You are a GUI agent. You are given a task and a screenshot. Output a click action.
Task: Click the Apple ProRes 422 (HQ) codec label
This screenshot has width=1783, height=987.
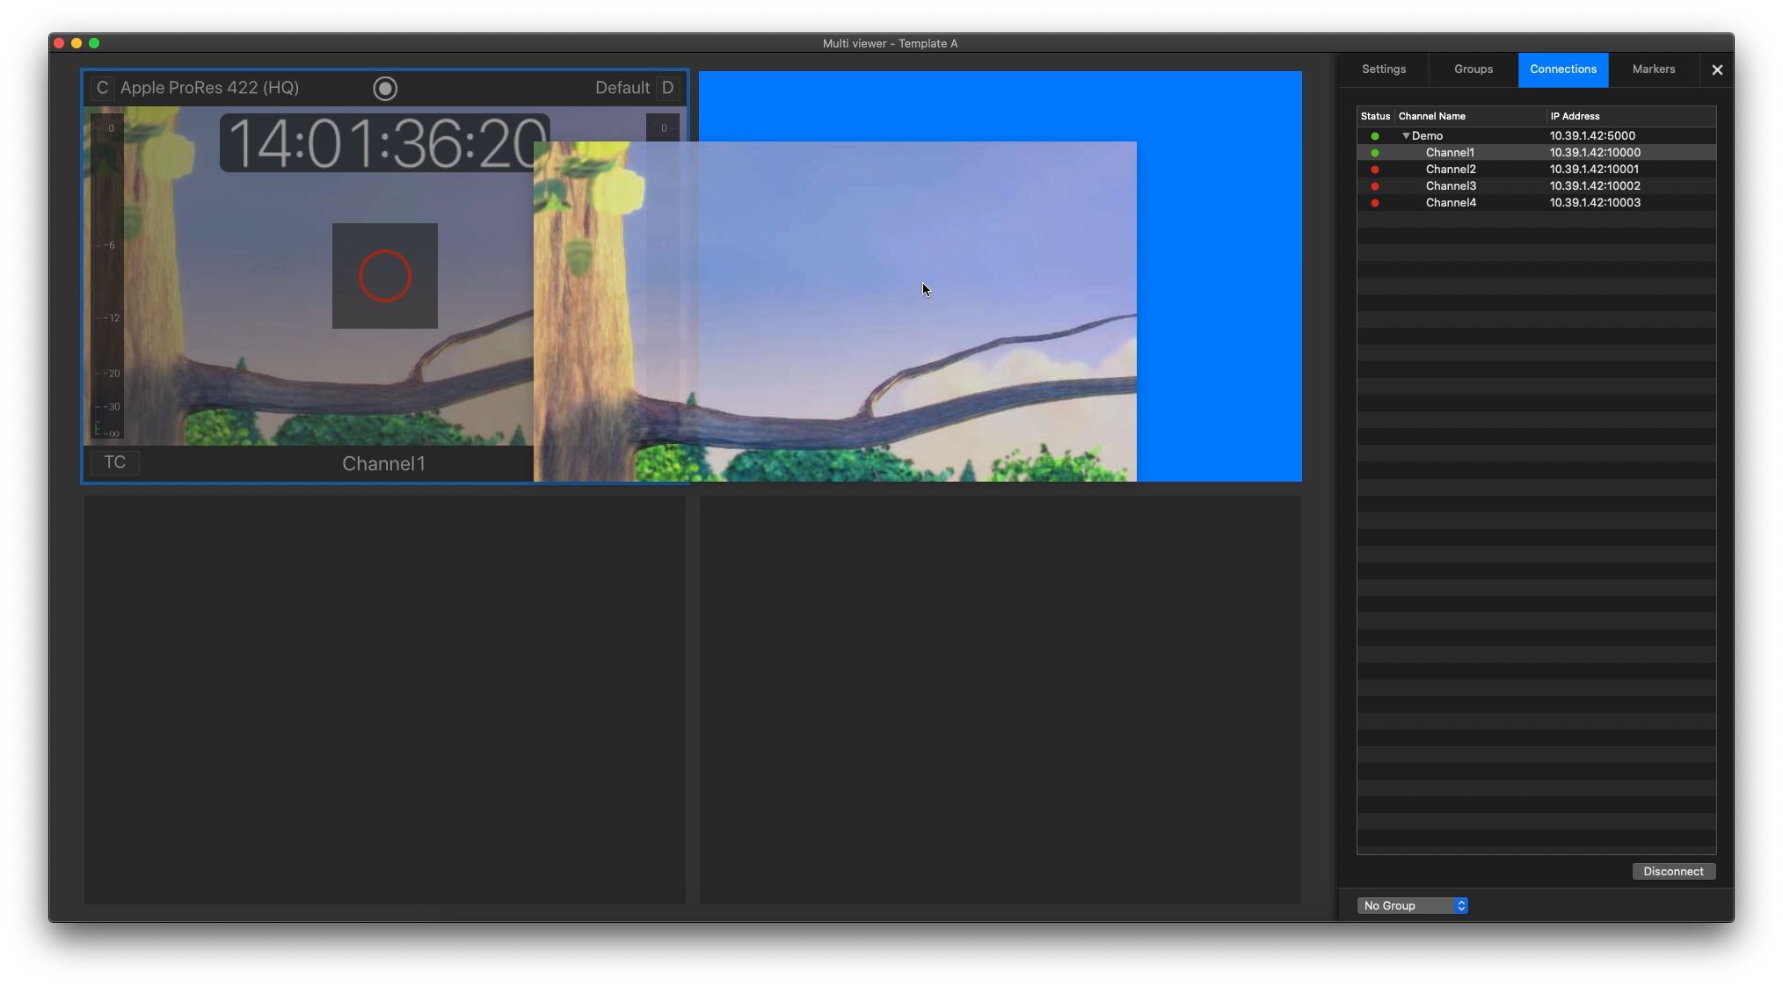click(x=209, y=88)
